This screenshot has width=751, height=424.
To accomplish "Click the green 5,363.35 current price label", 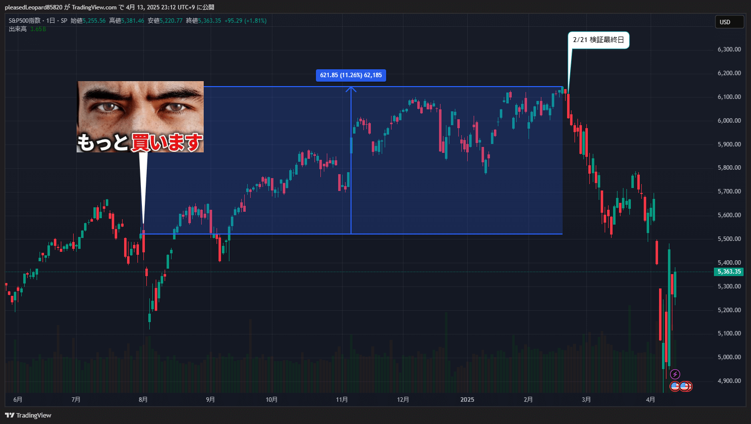I will 729,272.
